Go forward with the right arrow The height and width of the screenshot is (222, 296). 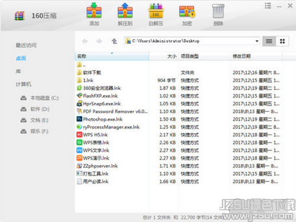pyautogui.click(x=99, y=41)
